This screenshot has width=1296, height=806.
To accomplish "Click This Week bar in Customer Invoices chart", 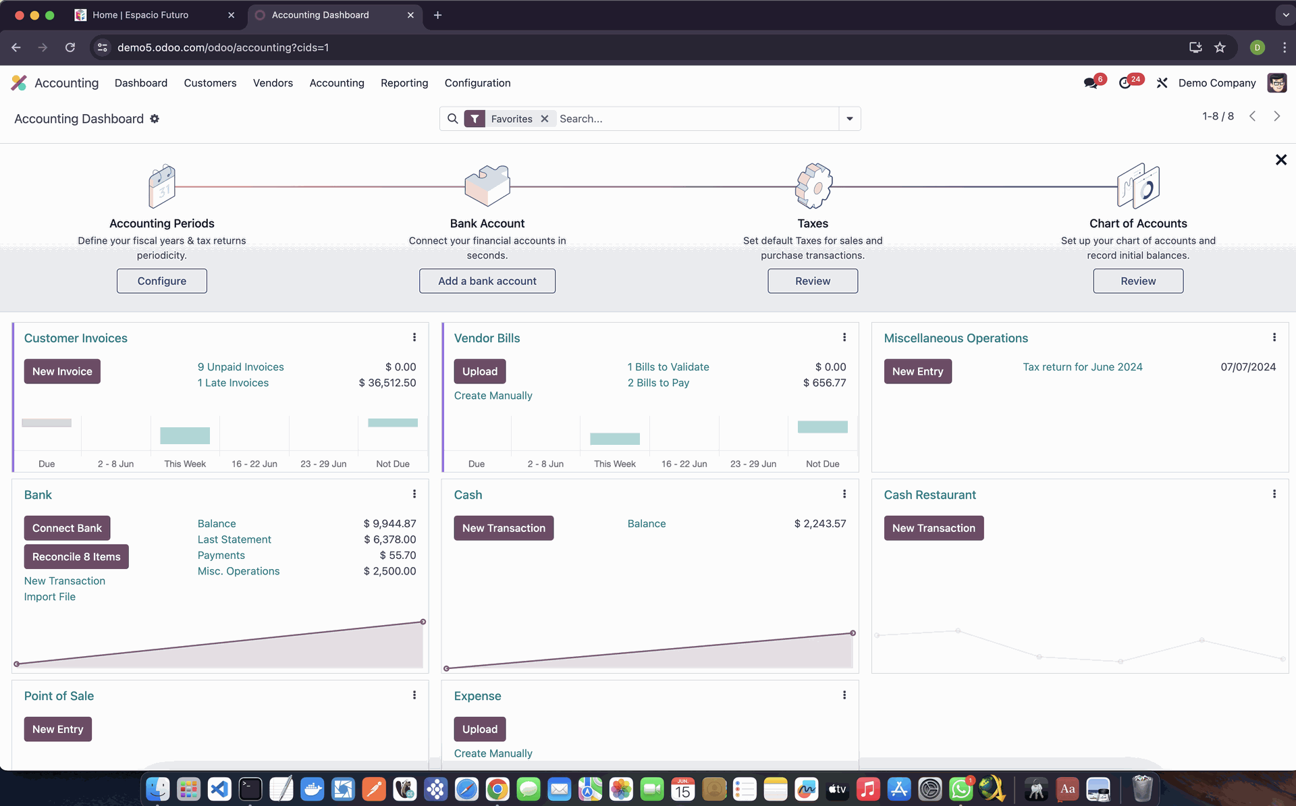I will coord(185,435).
